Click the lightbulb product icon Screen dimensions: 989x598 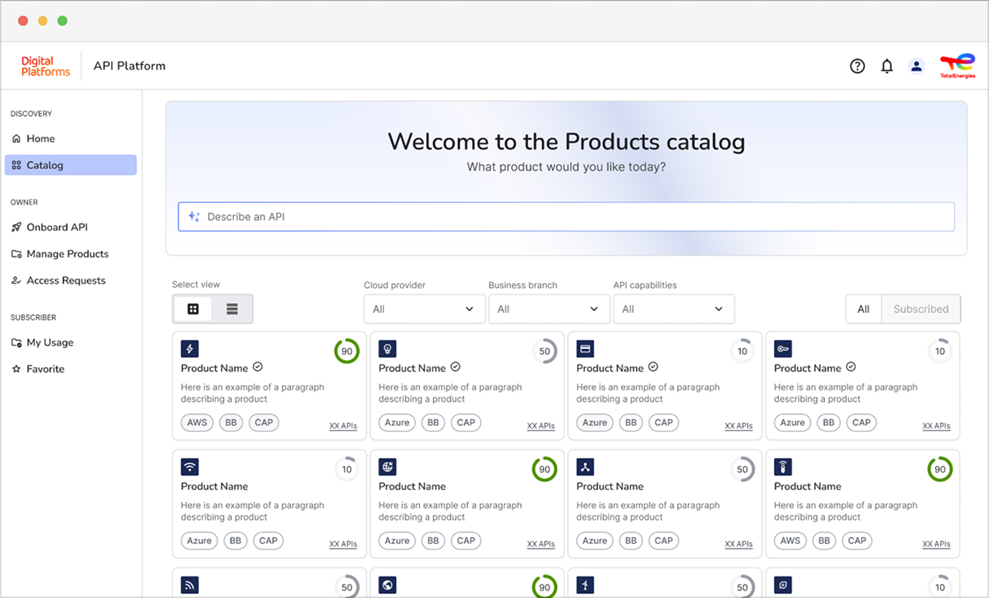point(387,349)
